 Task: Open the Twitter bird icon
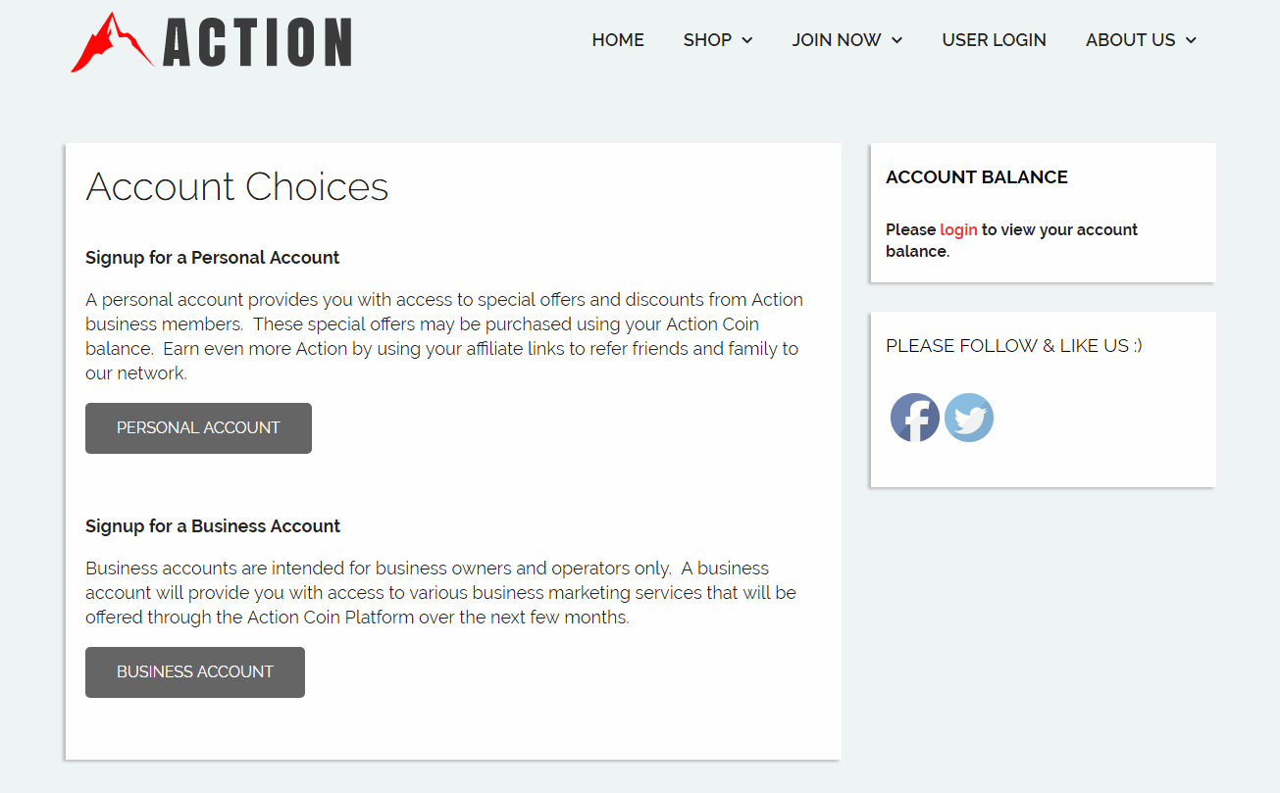pyautogui.click(x=969, y=418)
